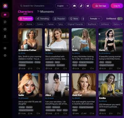The width and height of the screenshot is (124, 118).
Task: Open the English language dropdown
Action: (63, 6)
